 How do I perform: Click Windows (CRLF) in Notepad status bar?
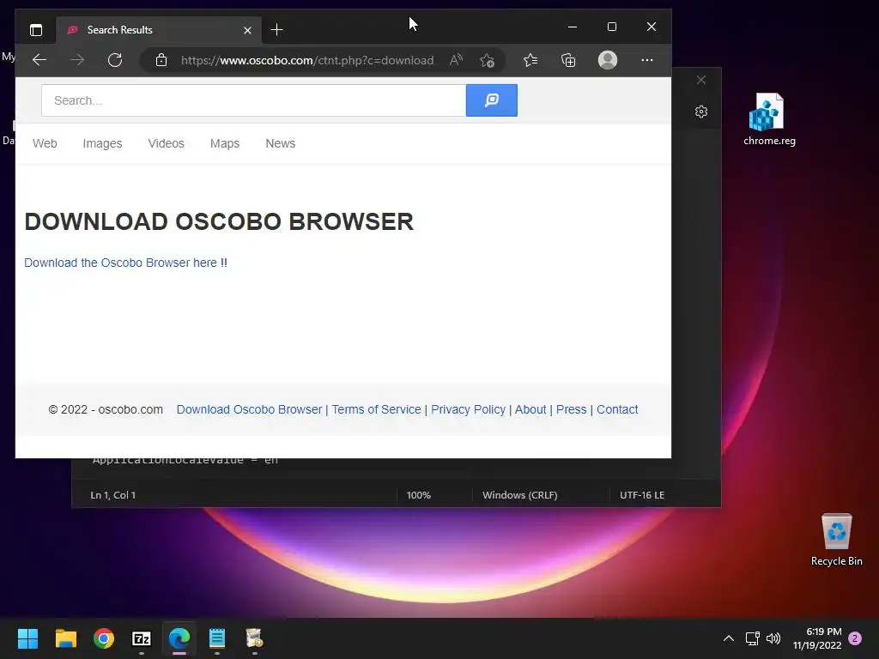519,495
